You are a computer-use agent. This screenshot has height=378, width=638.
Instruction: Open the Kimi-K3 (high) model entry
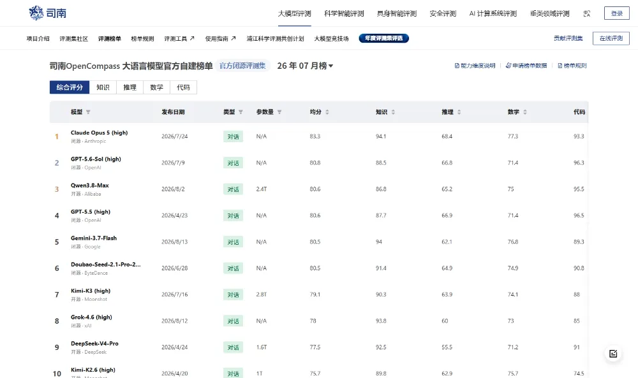pyautogui.click(x=91, y=291)
